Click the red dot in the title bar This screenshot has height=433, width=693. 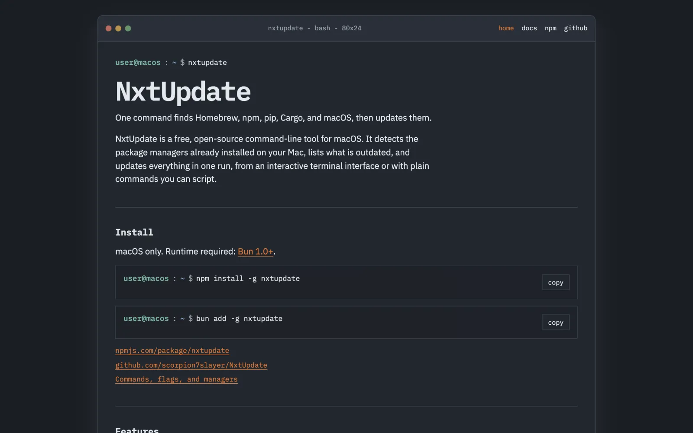pos(109,28)
